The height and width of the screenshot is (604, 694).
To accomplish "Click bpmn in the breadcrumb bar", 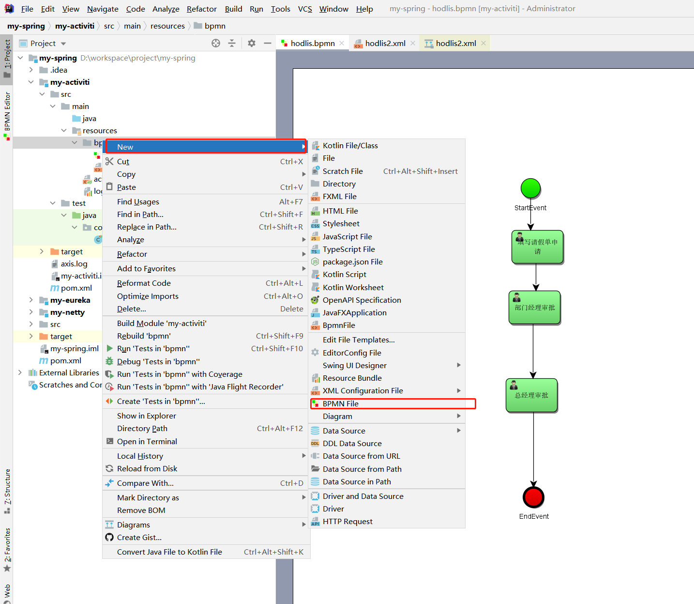I will click(214, 26).
